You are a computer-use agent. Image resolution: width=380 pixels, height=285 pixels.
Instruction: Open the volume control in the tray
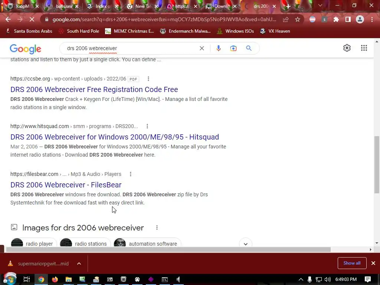327,279
